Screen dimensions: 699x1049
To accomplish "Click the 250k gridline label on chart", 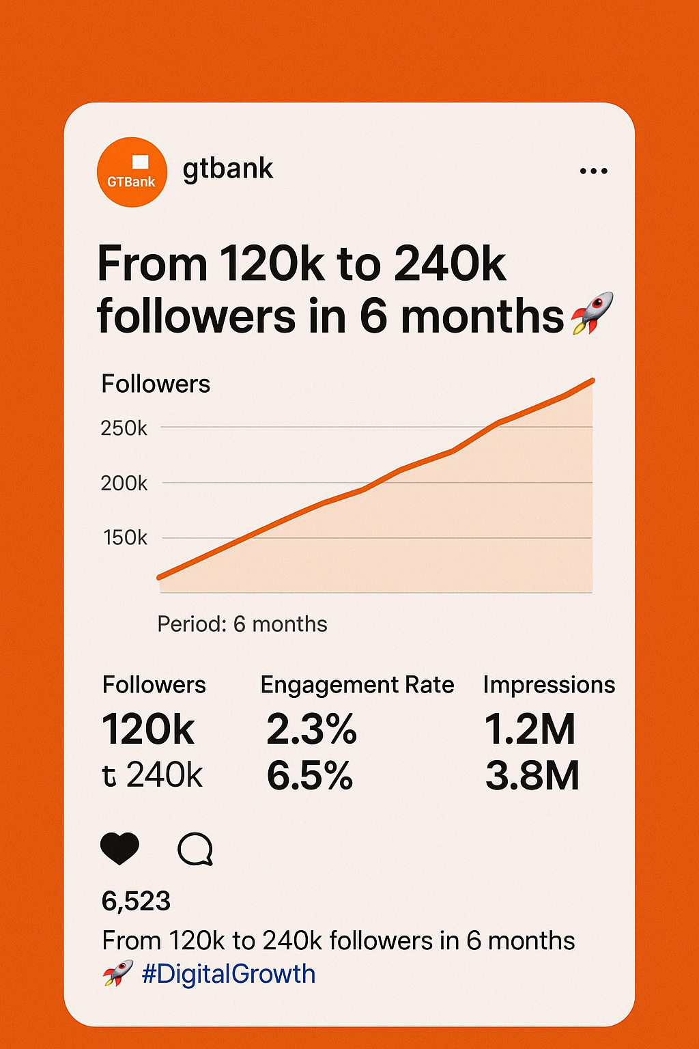I will [124, 428].
